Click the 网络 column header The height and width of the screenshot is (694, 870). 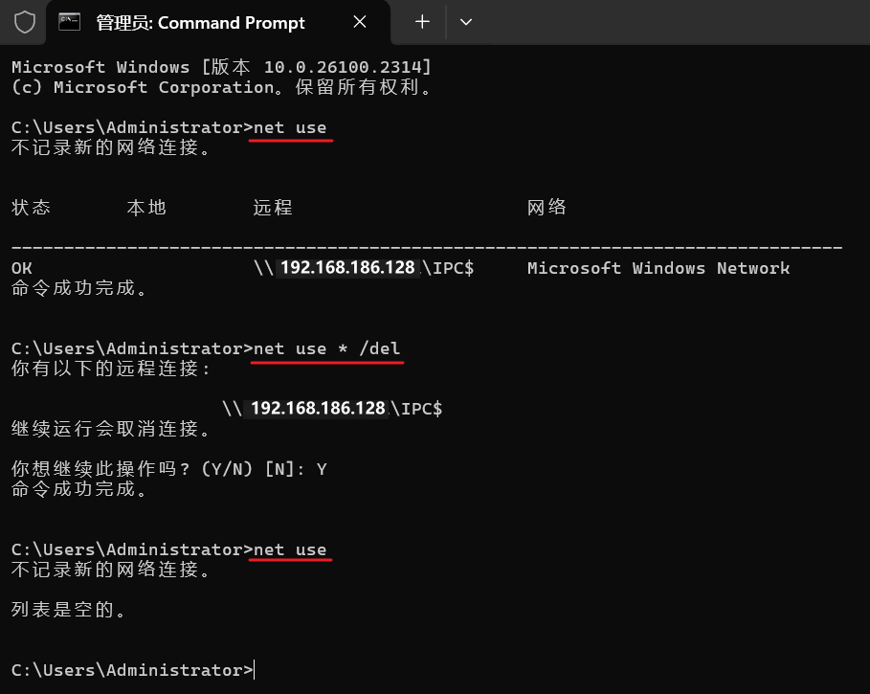point(547,208)
